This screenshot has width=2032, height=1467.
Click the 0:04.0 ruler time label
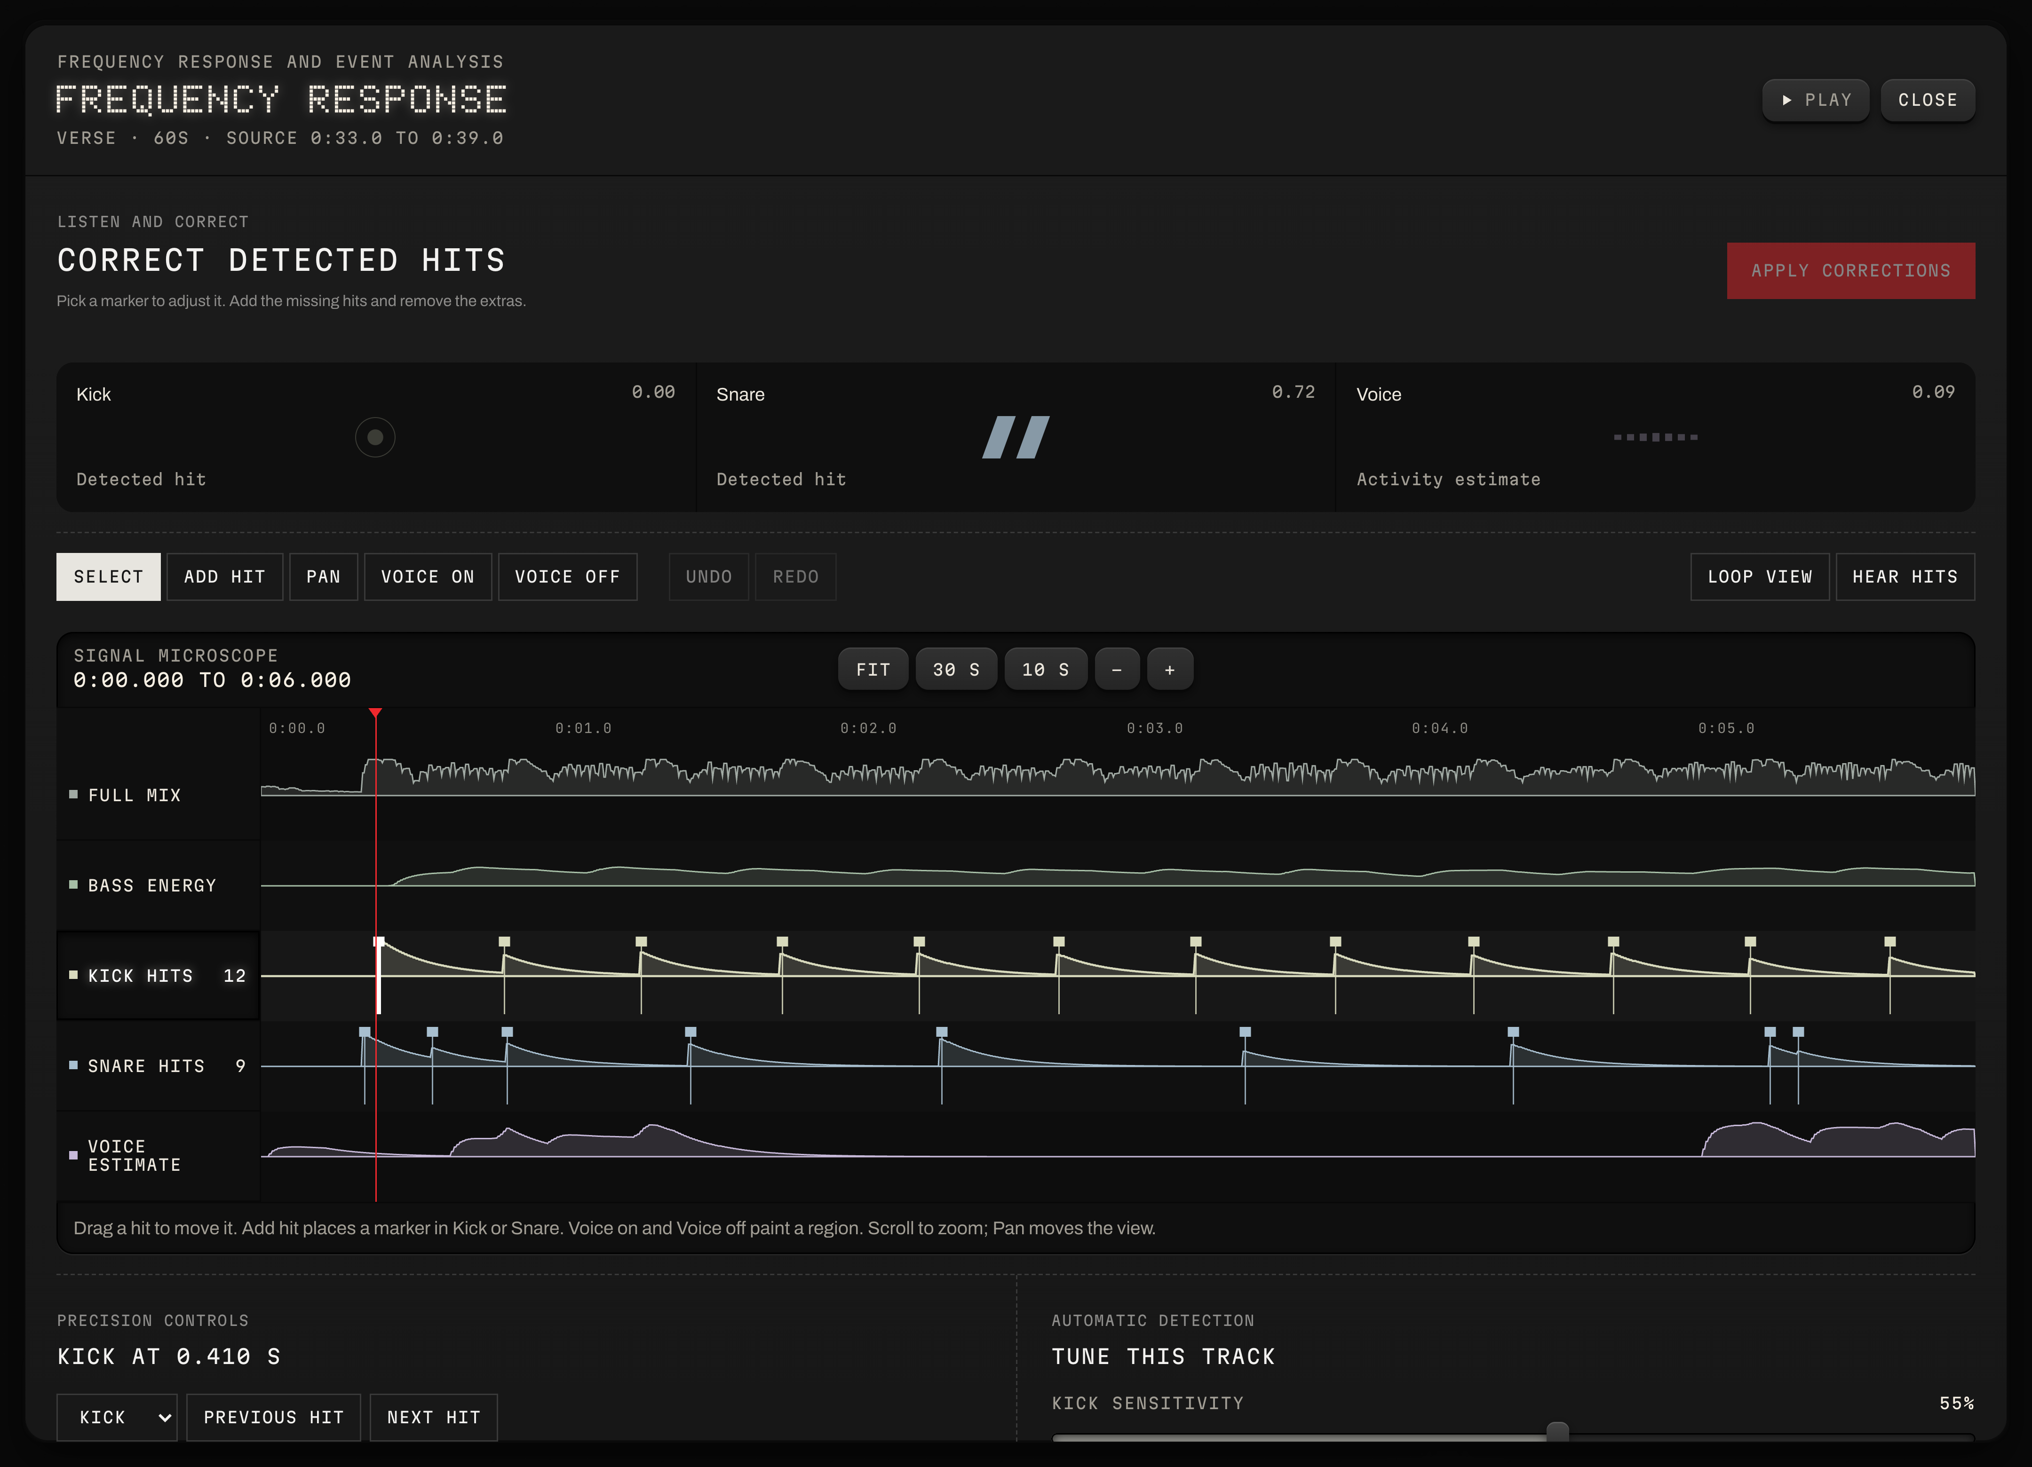[x=1440, y=729]
